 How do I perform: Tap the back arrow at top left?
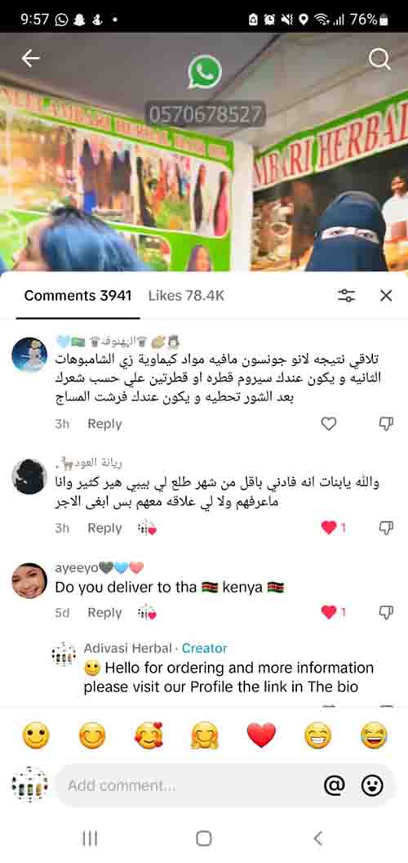pos(31,58)
